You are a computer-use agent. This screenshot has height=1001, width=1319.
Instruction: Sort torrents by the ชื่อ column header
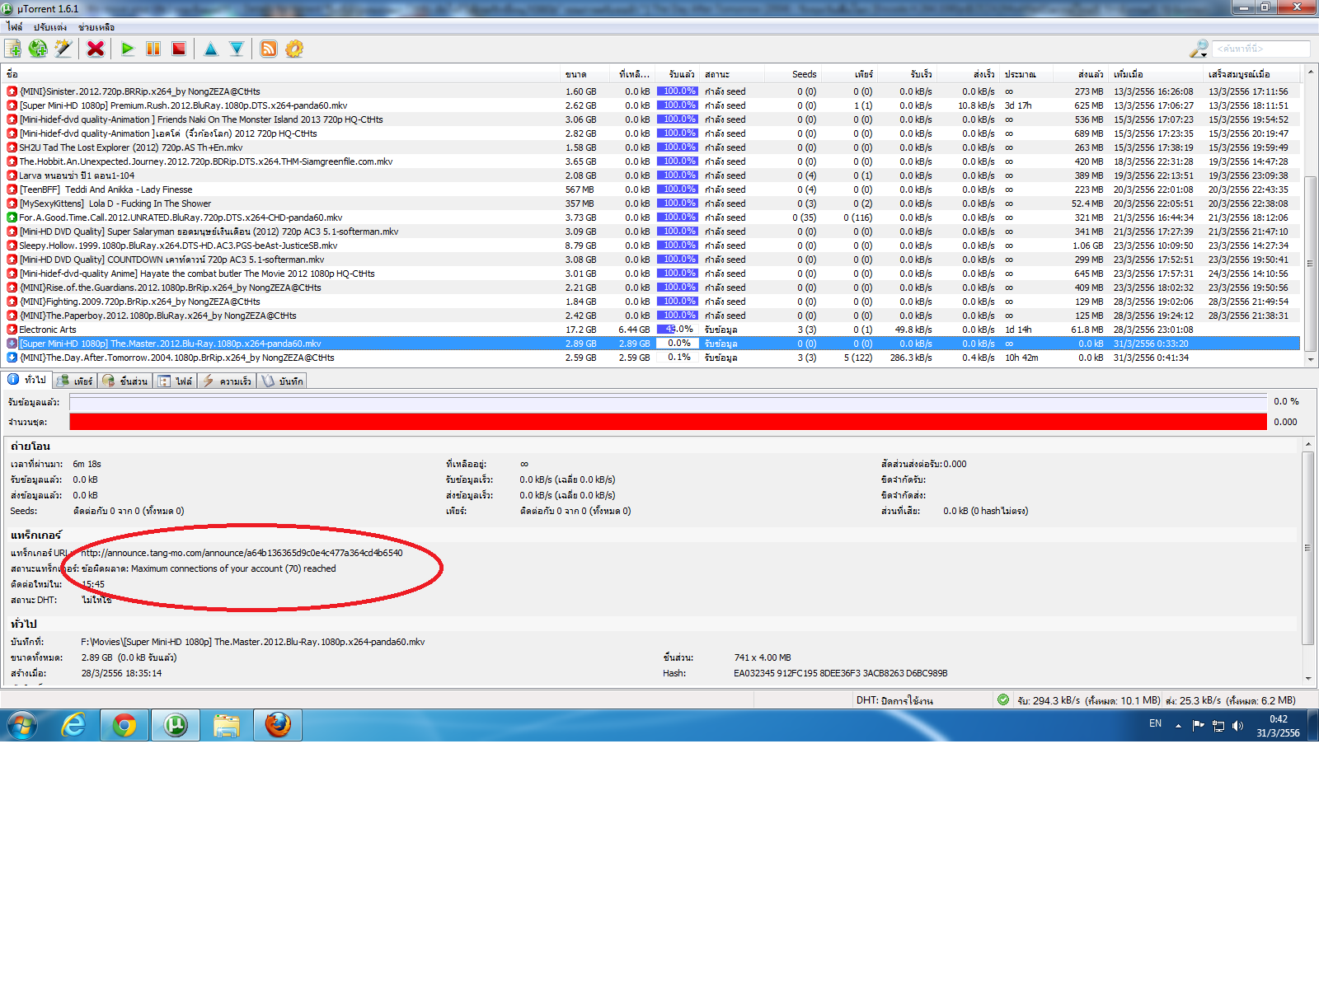click(280, 74)
